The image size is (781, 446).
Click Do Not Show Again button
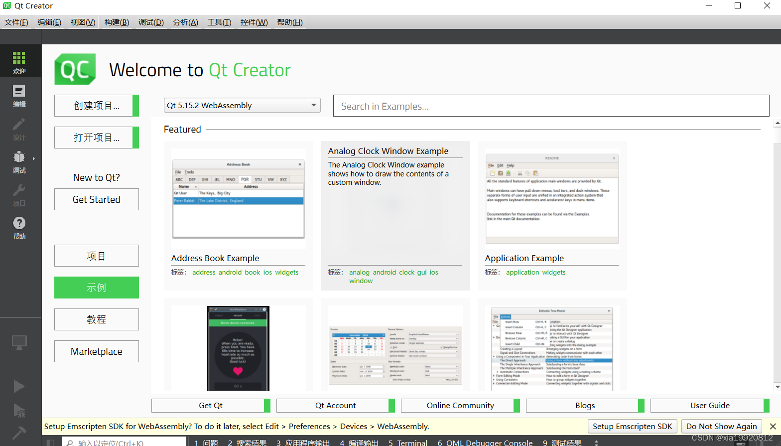pos(722,426)
